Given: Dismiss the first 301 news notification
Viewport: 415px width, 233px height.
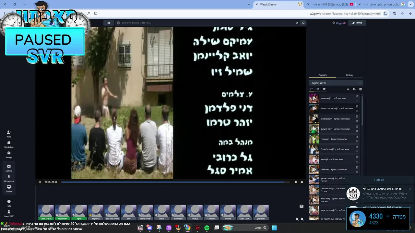Looking at the screenshot, I should tap(410, 189).
